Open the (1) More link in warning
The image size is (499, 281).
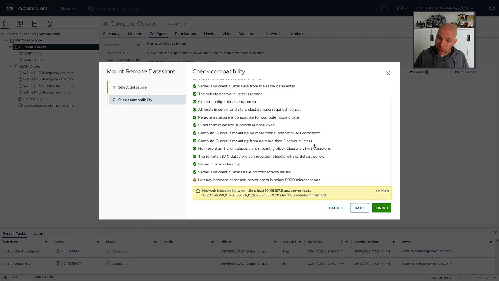pos(382,190)
